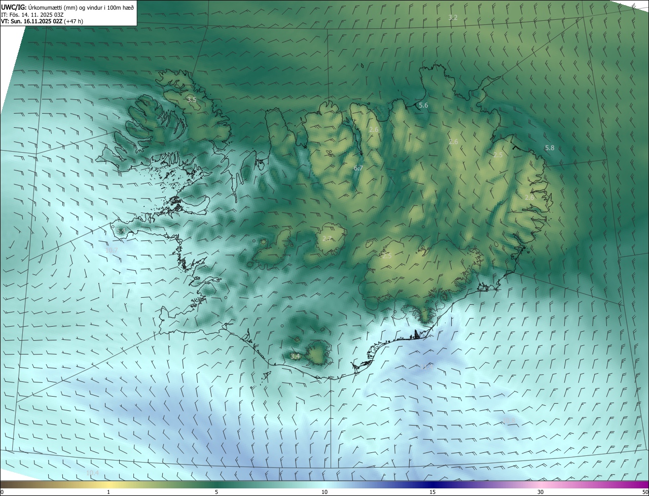Click the color scale at the 5 mark
Image resolution: width=649 pixels, height=496 pixels.
coord(217,492)
